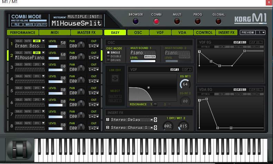Enable VDF resonance 1 checkbox
The height and width of the screenshot is (164, 273).
pos(155,104)
